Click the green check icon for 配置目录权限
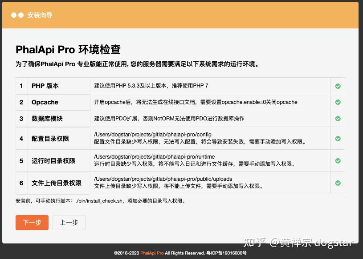363x259 pixels. (x=338, y=138)
